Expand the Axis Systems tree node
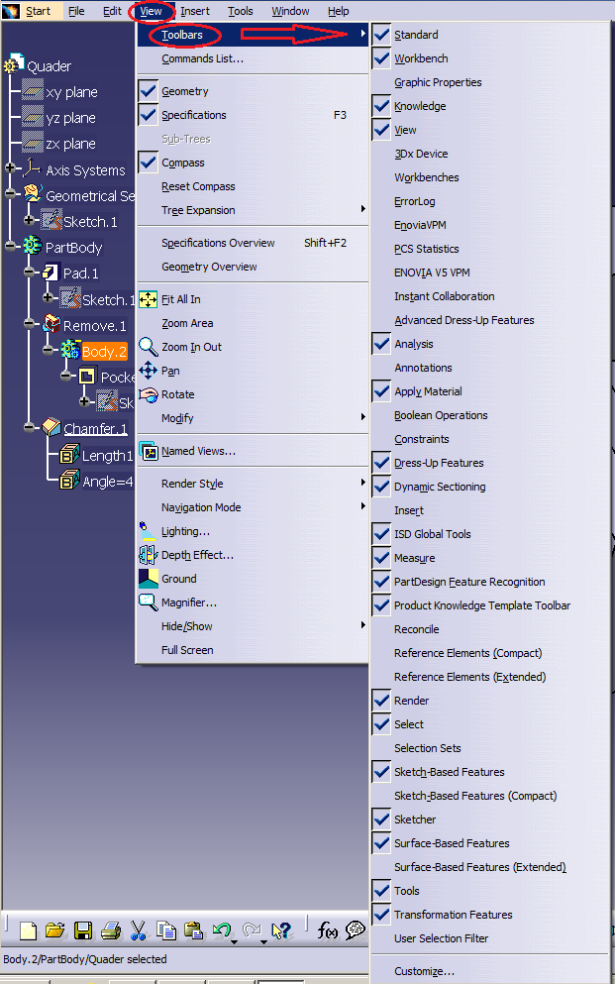The height and width of the screenshot is (984, 615). point(11,169)
